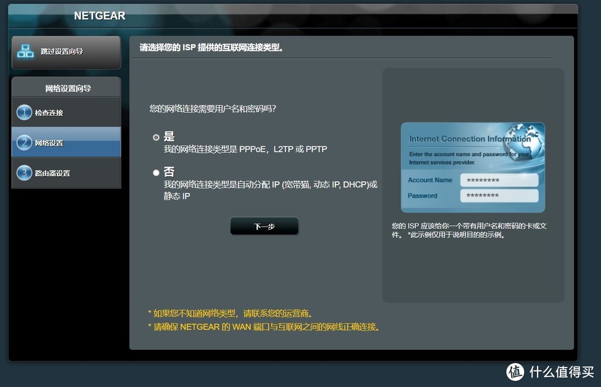The height and width of the screenshot is (387, 601).
Task: Click the NETGEAR logo in the header
Action: (100, 16)
